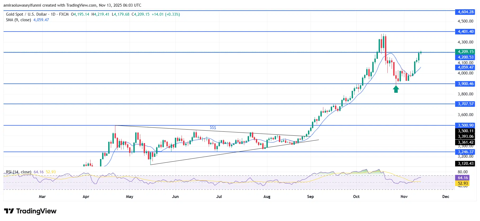Click the blue 3,500.90 price label
The width and height of the screenshot is (480, 221).
pyautogui.click(x=465, y=125)
